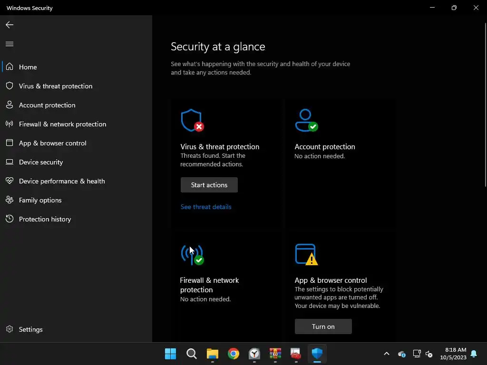Image resolution: width=487 pixels, height=365 pixels.
Task: Click the back arrow icon
Action: (10, 25)
